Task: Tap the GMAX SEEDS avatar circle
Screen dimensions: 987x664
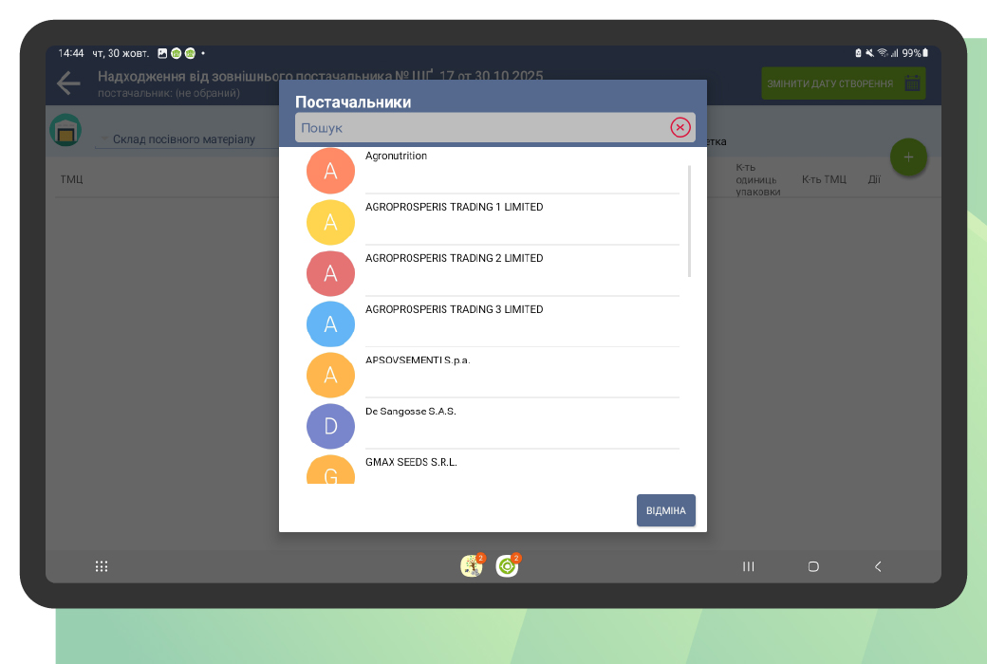Action: coord(330,471)
